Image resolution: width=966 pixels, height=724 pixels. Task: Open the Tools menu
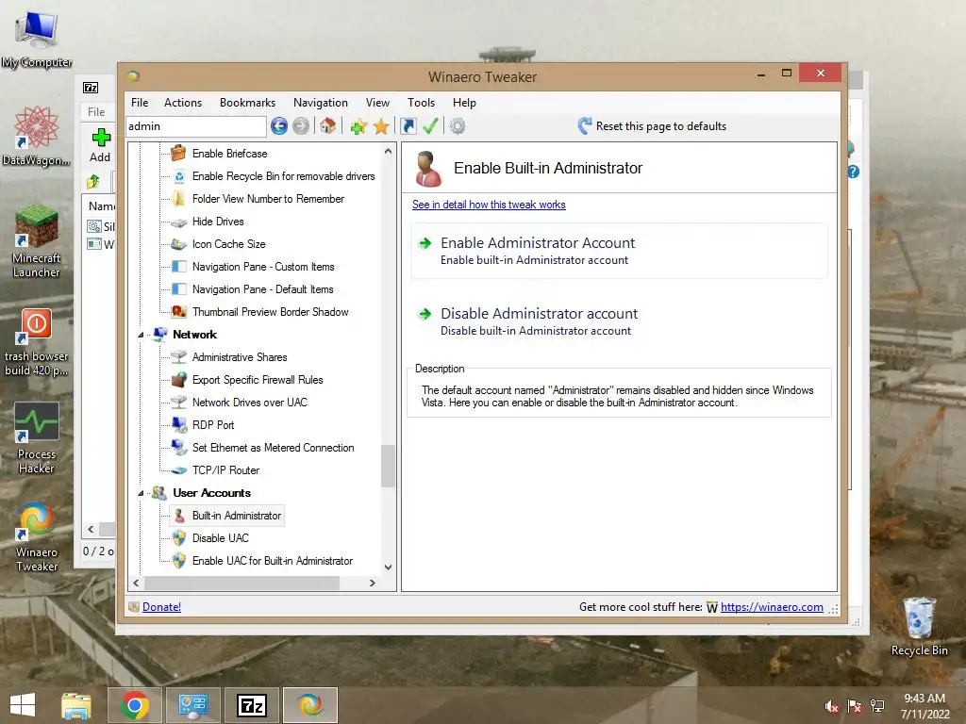(422, 103)
